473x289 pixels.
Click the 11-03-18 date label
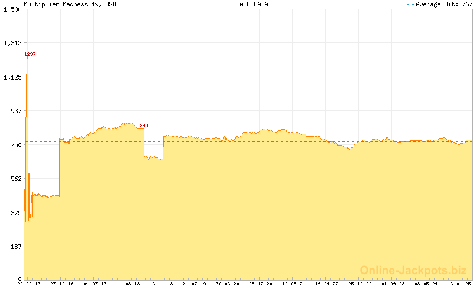128,284
